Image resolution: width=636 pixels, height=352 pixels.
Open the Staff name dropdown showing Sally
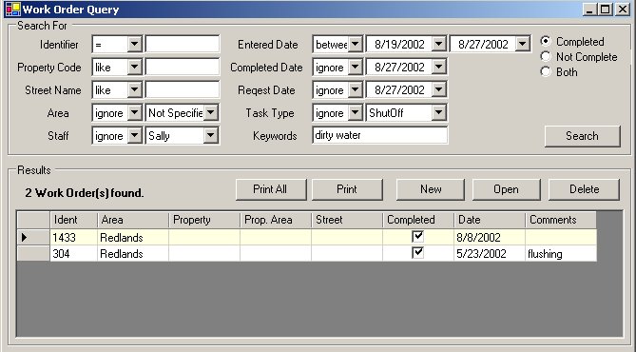pyautogui.click(x=210, y=136)
